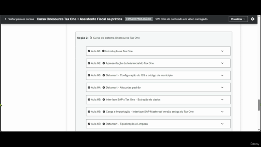Open course settings gear icon
Screen dimensions: 261x147
click(x=253, y=19)
